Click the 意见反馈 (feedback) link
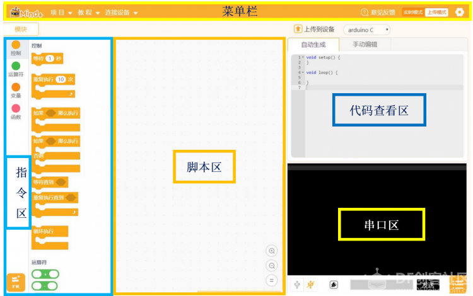Viewport: 473px width, 296px height. pos(378,12)
